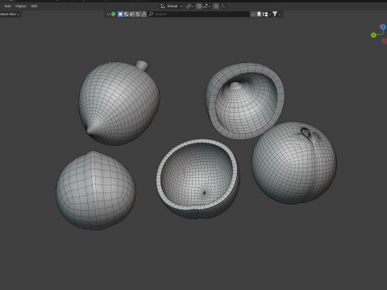
Task: Click the fourth filter icon before Search
Action: pyautogui.click(x=138, y=14)
